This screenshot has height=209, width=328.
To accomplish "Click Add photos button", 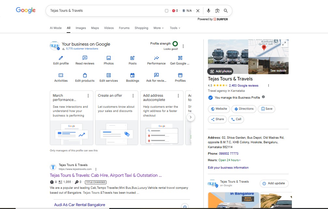I will (x=221, y=71).
